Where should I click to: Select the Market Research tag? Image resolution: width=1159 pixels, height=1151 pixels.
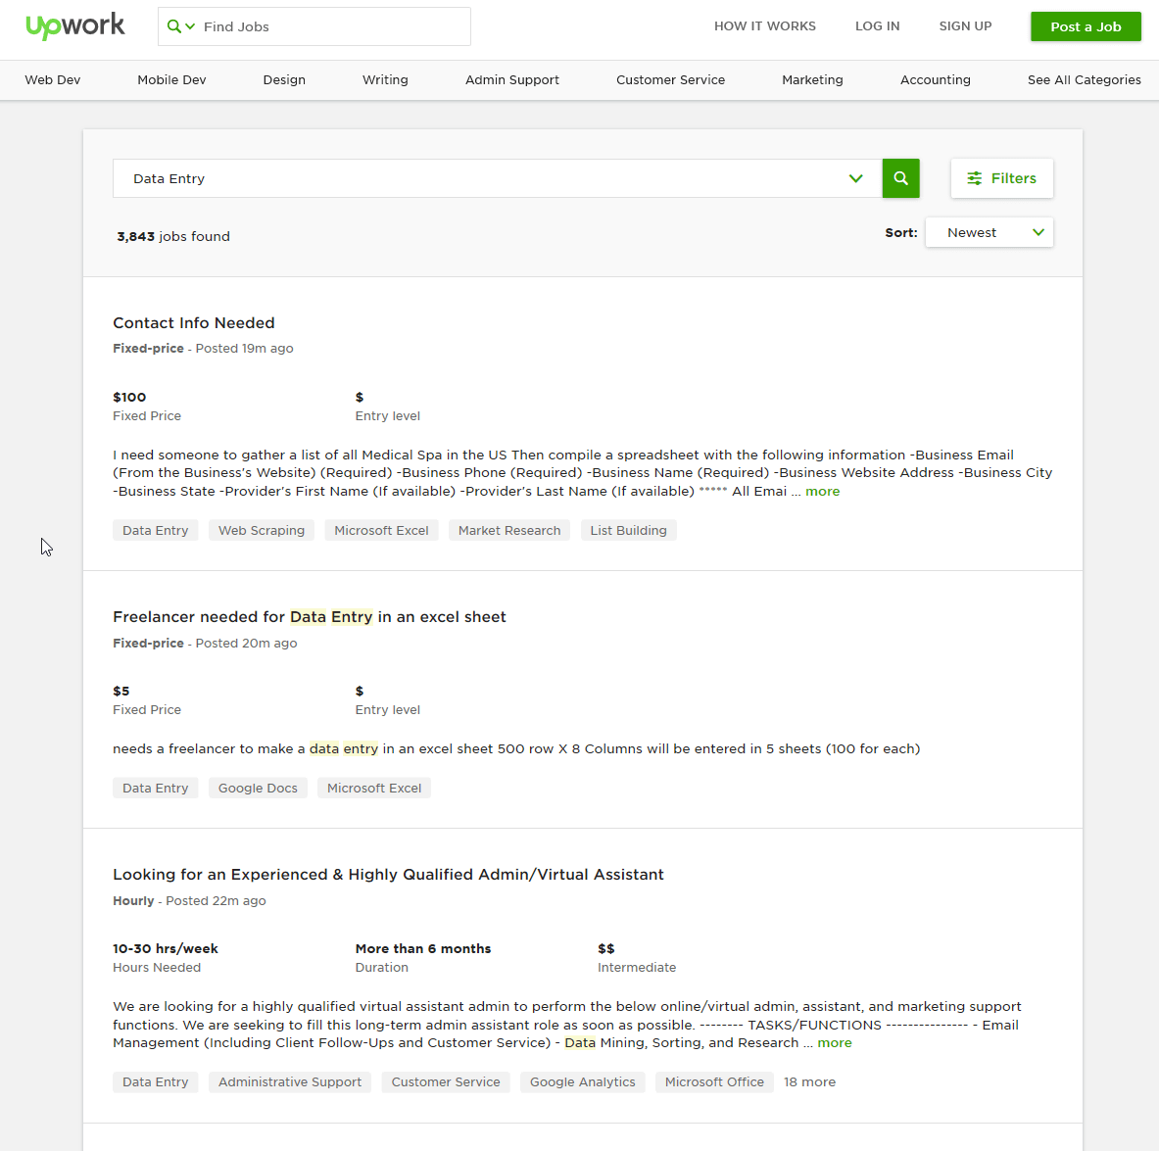[509, 530]
